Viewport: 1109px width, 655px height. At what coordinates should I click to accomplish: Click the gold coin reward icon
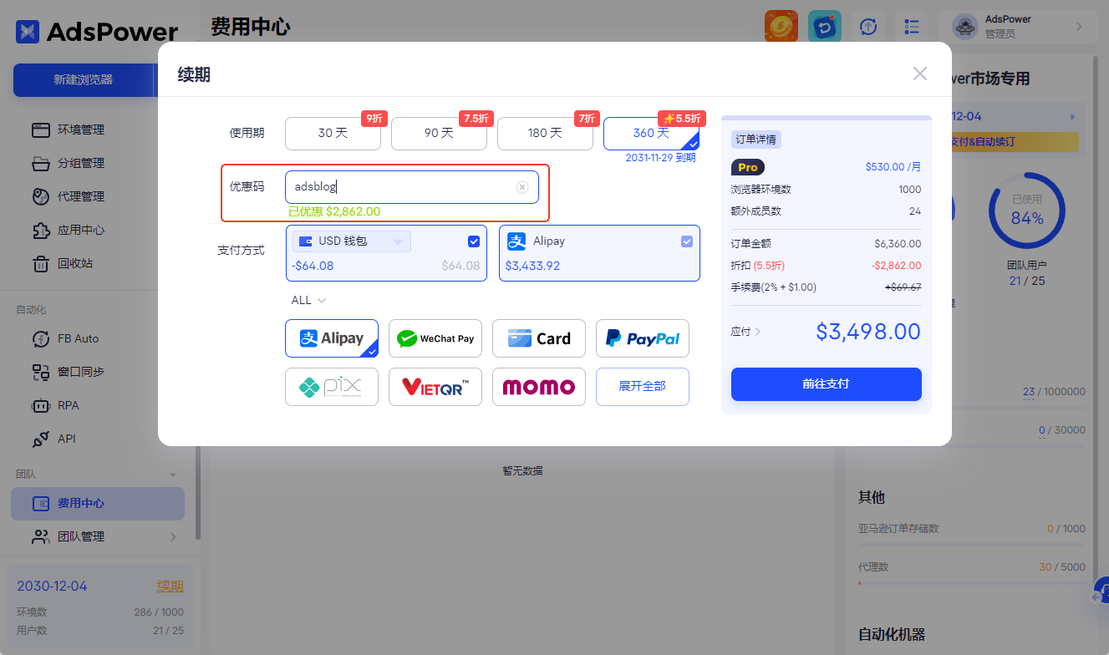(781, 27)
